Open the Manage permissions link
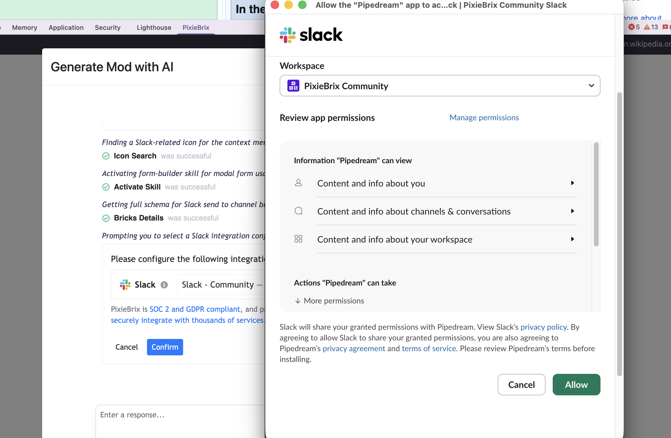The image size is (671, 438). pyautogui.click(x=484, y=118)
